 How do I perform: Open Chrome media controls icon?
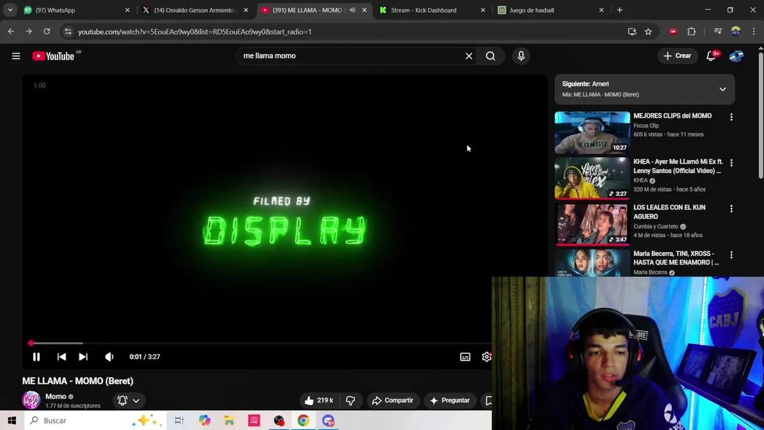tap(718, 32)
